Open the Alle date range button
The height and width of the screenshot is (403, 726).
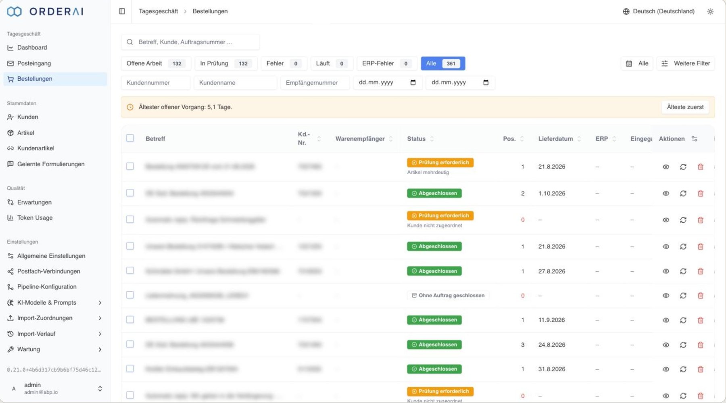coord(637,63)
